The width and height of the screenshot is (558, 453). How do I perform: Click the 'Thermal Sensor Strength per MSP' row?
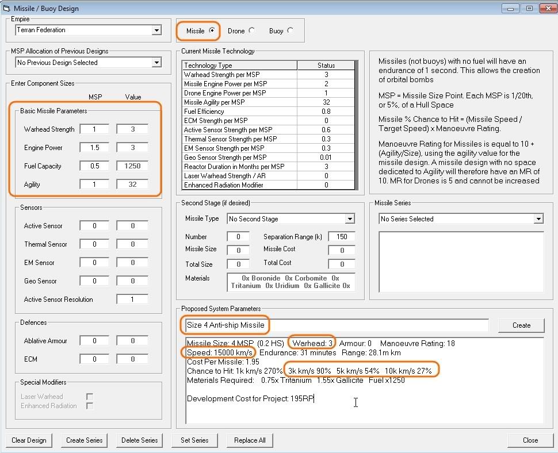(x=269, y=139)
